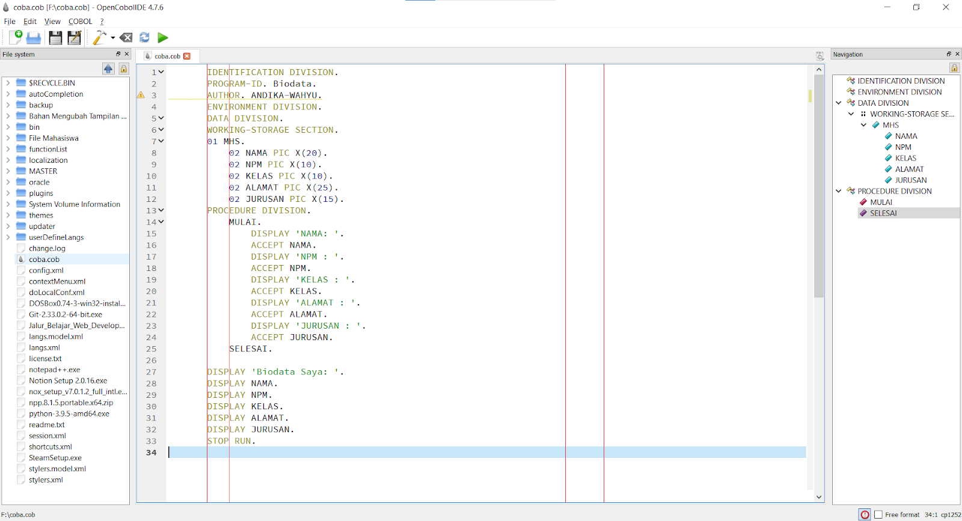
Task: Create a new file with the toolbar icon
Action: point(16,37)
